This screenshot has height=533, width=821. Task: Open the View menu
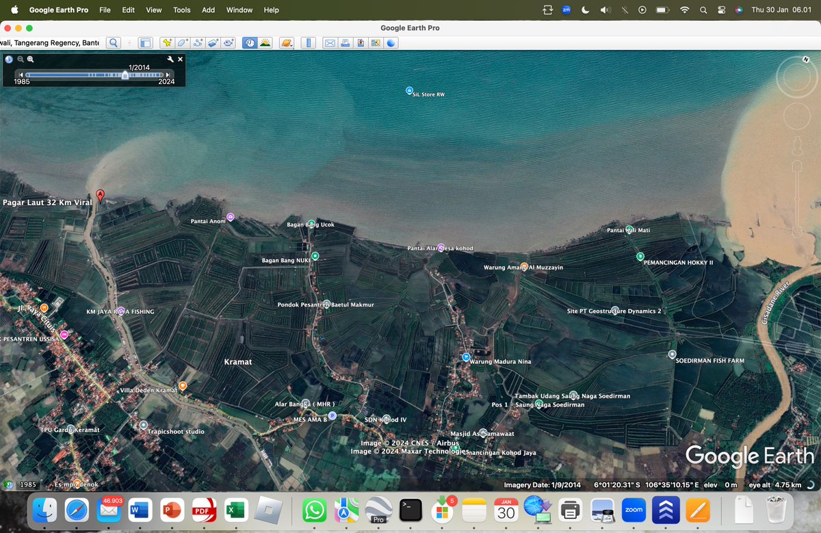point(154,10)
